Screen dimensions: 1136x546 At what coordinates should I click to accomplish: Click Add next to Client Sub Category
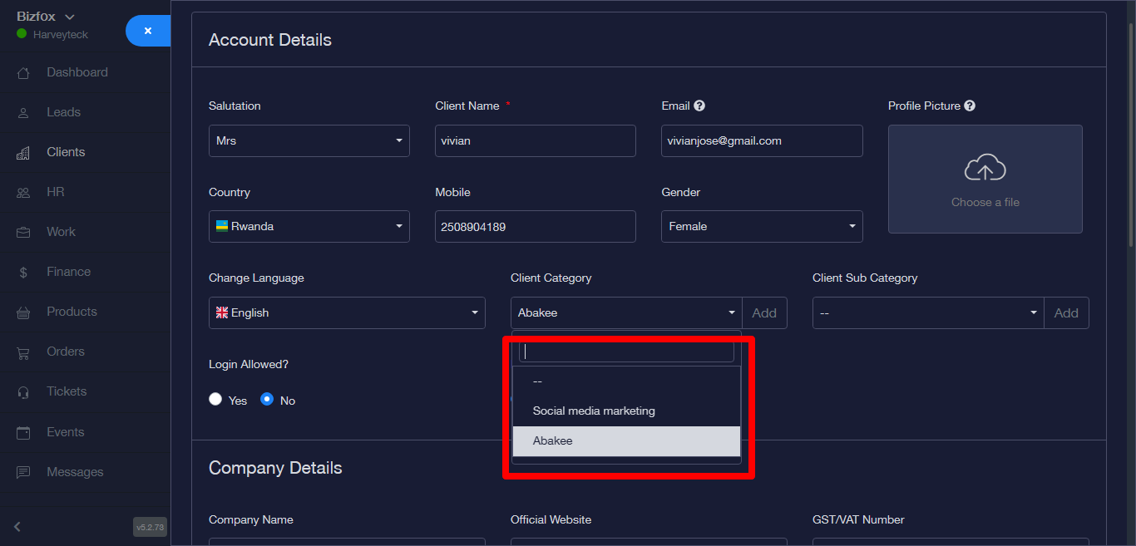(1065, 313)
